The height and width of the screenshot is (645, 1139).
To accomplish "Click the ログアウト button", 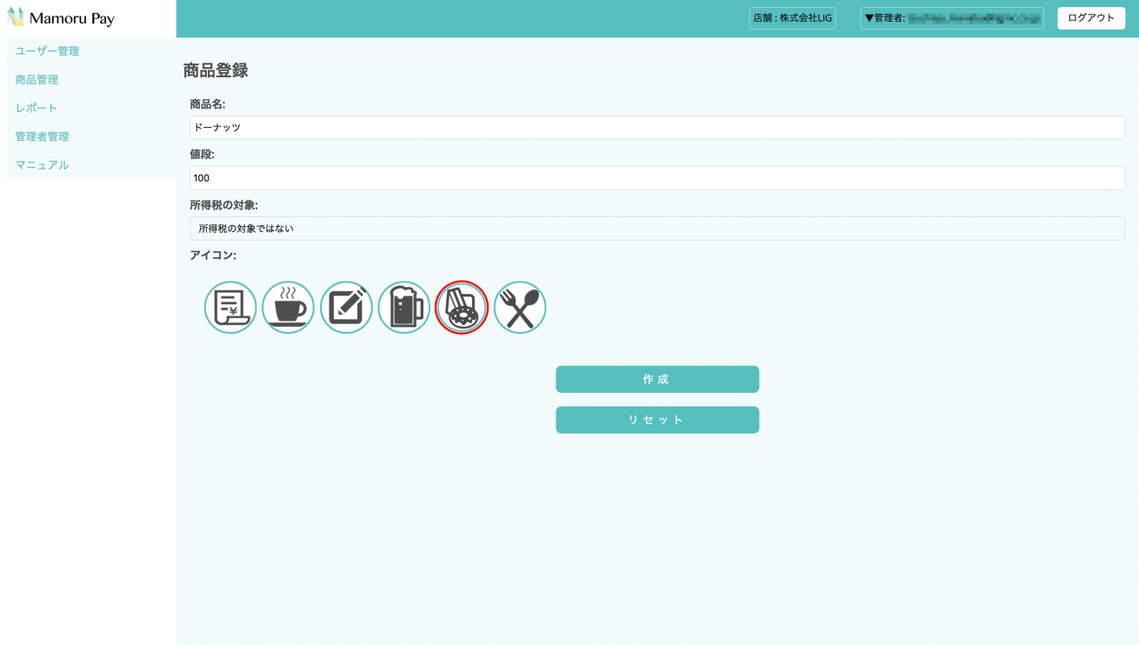I will pos(1091,18).
